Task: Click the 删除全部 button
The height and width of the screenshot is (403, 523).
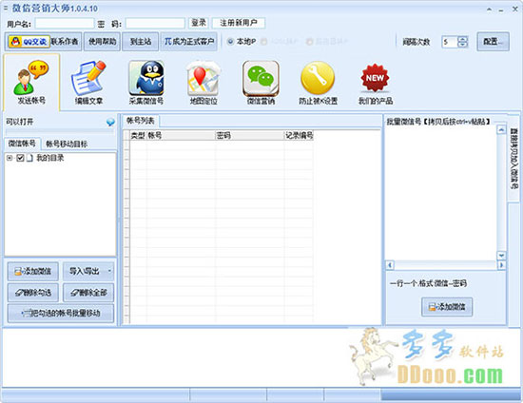Action: tap(88, 293)
